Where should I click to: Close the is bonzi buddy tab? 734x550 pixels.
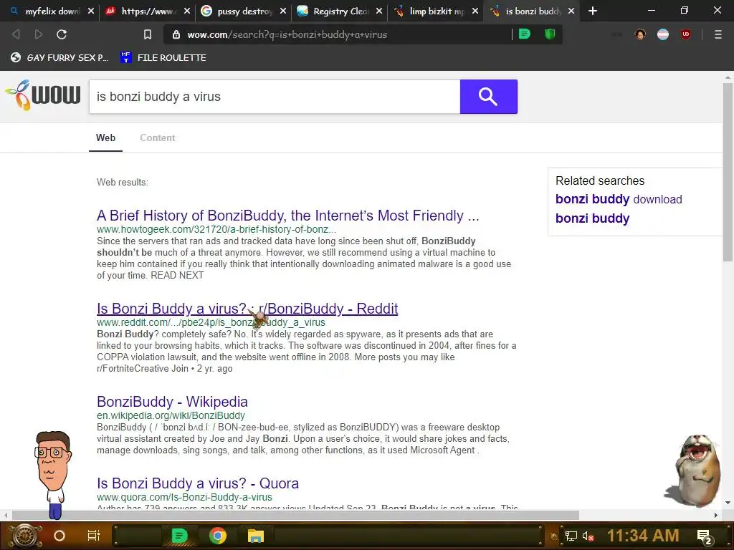(x=571, y=11)
